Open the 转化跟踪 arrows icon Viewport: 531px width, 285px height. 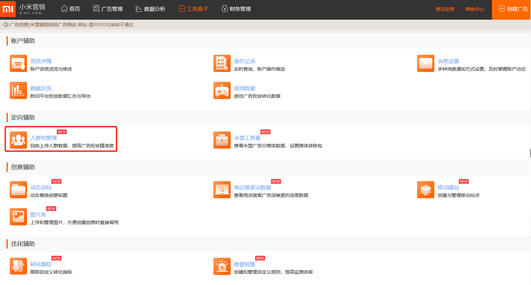[18, 266]
